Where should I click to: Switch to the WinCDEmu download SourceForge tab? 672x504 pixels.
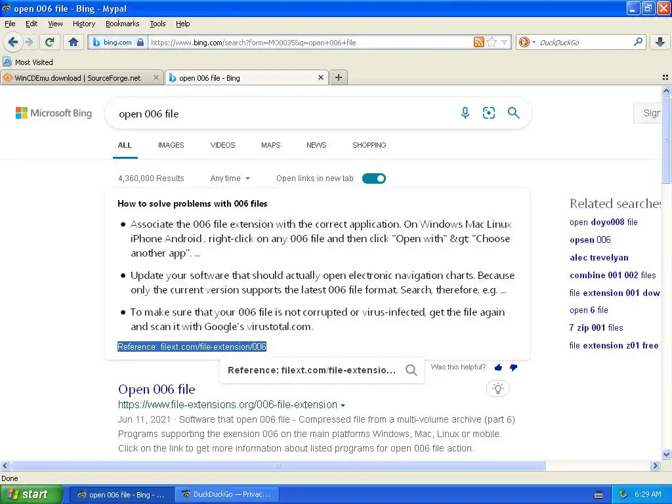pyautogui.click(x=77, y=77)
